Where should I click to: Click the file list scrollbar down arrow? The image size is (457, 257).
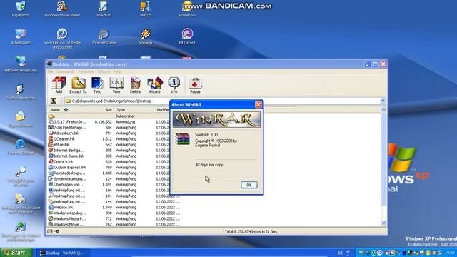coord(383,223)
